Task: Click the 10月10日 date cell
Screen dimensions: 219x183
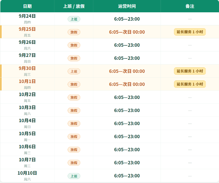Action: [x=27, y=176]
